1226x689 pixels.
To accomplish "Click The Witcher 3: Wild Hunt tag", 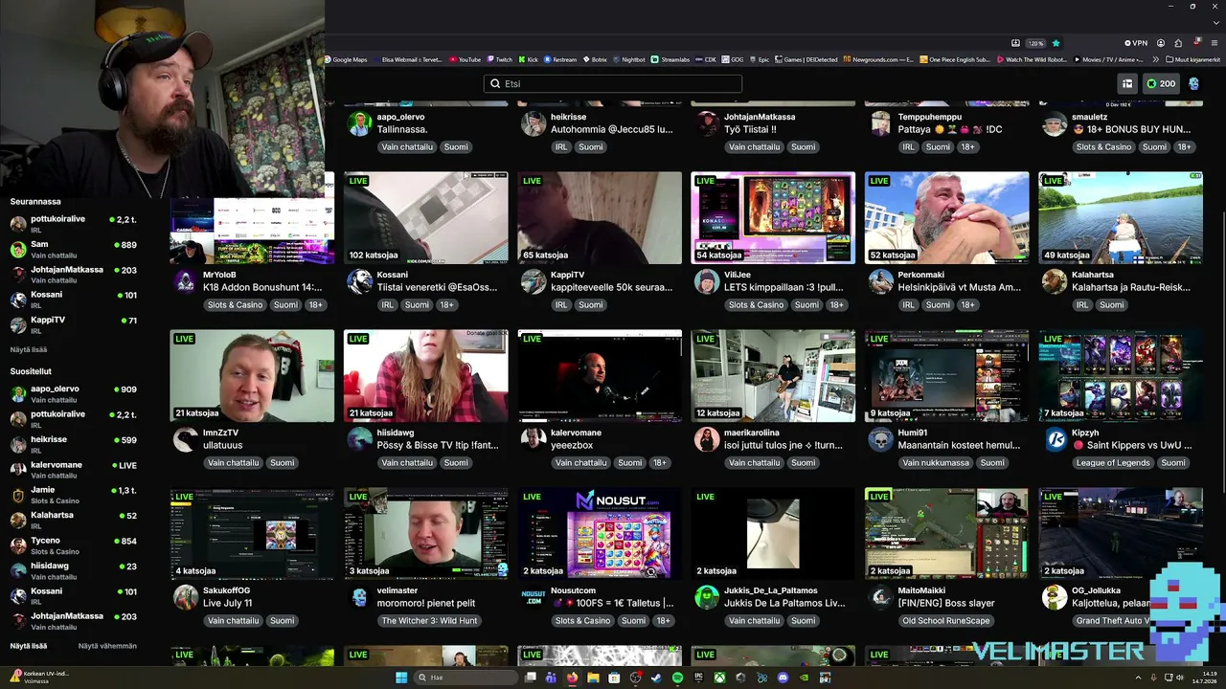I will (429, 620).
